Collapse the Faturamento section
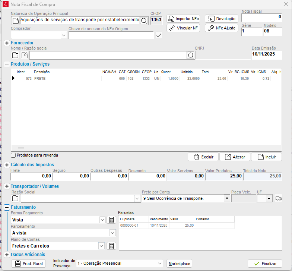This screenshot has width=292, height=271. [x=7, y=207]
